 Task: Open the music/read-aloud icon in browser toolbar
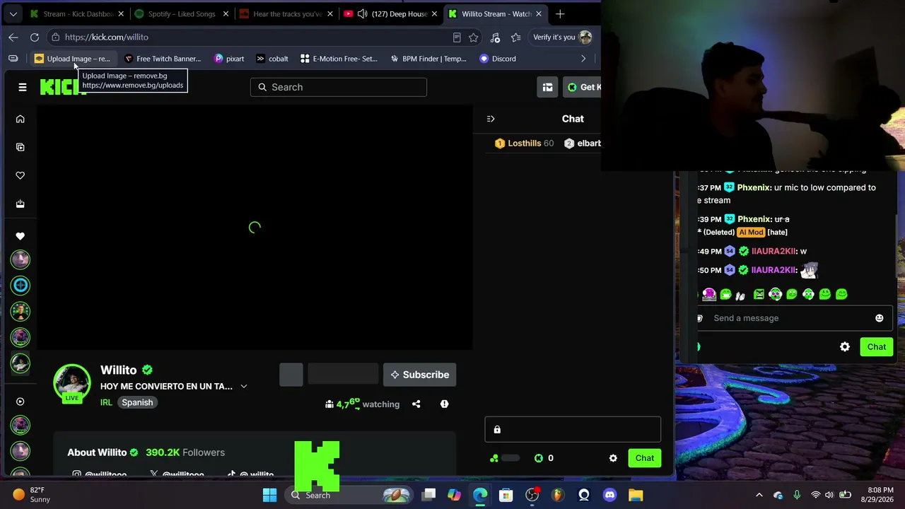click(495, 37)
